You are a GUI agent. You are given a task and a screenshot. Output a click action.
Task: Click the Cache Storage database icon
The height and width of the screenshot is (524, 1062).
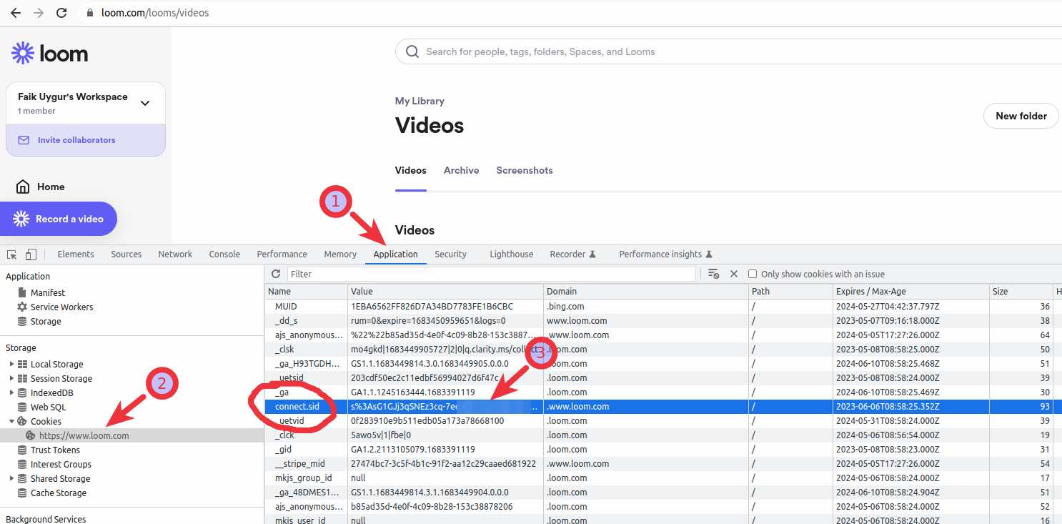point(22,493)
